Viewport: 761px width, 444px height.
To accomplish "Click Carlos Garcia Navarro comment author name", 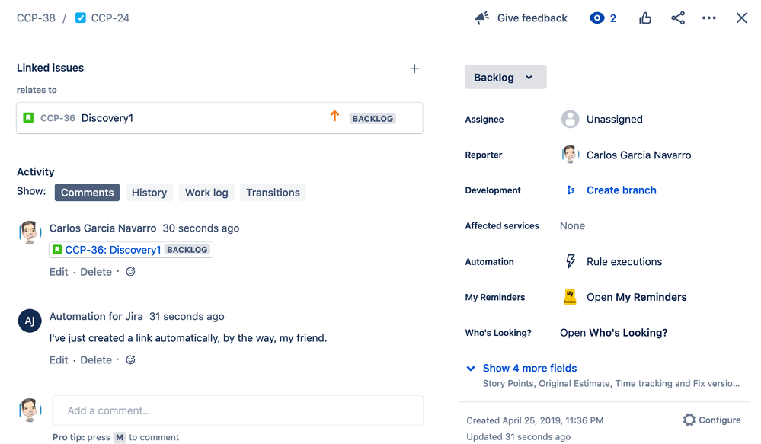I will [103, 228].
